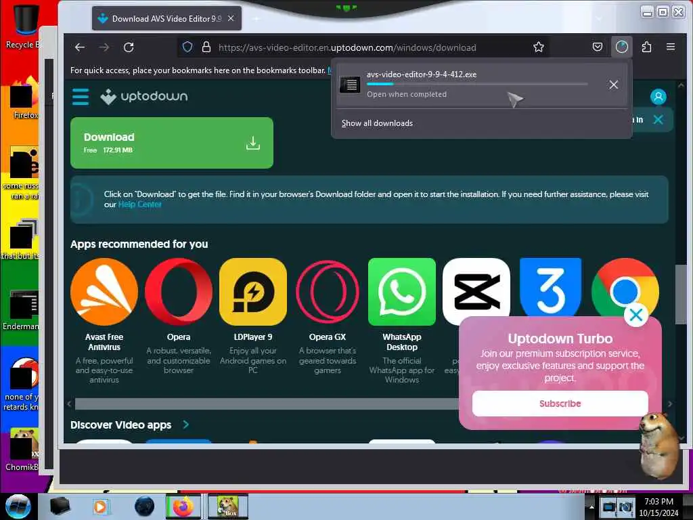This screenshot has width=693, height=520.
Task: Select the CapCut app icon
Action: coord(476,287)
